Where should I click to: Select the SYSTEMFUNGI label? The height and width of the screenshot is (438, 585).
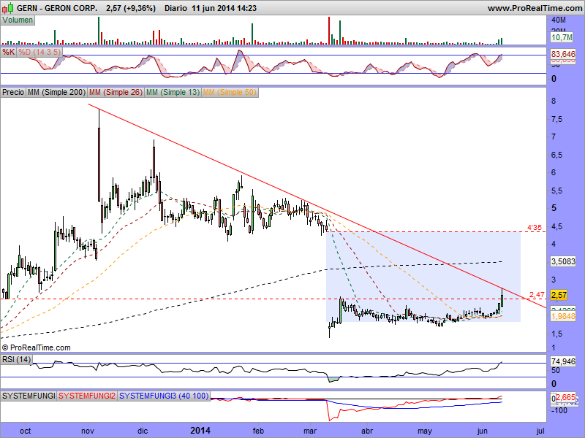click(x=29, y=396)
